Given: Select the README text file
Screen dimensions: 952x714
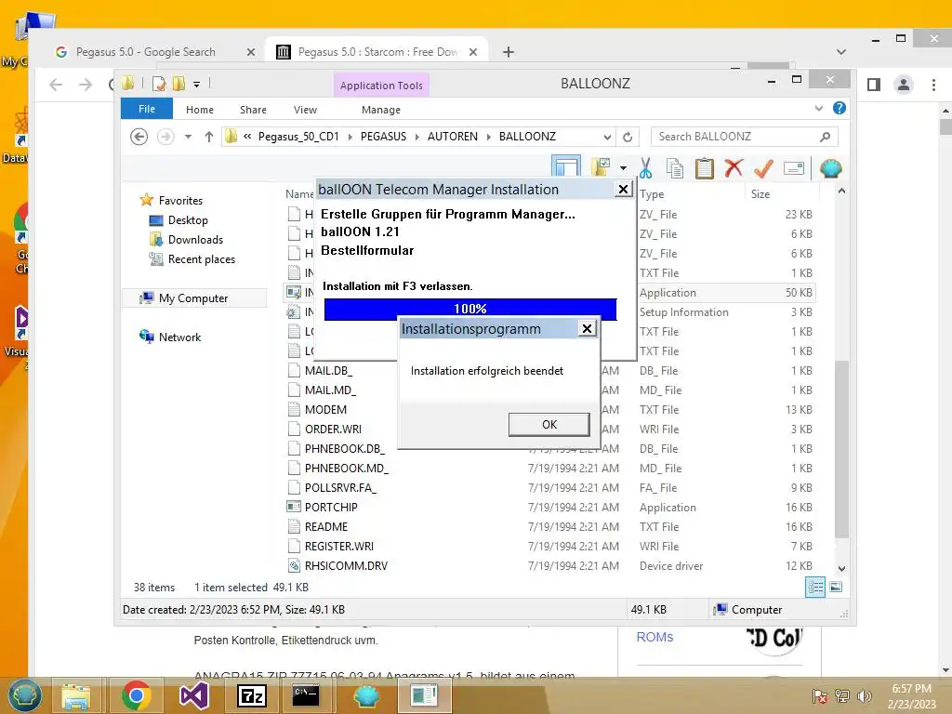Looking at the screenshot, I should 326,527.
